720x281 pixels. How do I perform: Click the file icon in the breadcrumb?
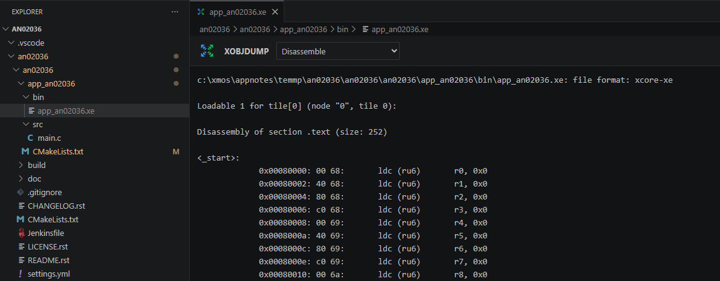click(365, 30)
